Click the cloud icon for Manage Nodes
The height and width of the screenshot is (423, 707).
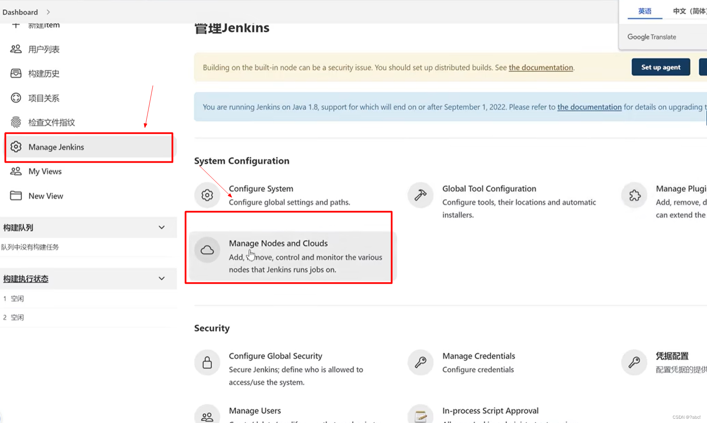[207, 250]
